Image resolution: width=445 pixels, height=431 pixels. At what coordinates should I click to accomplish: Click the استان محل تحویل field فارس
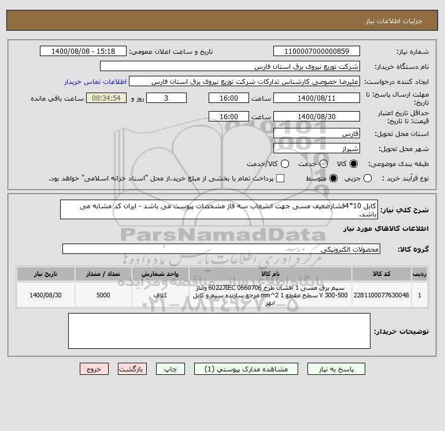pos(317,134)
